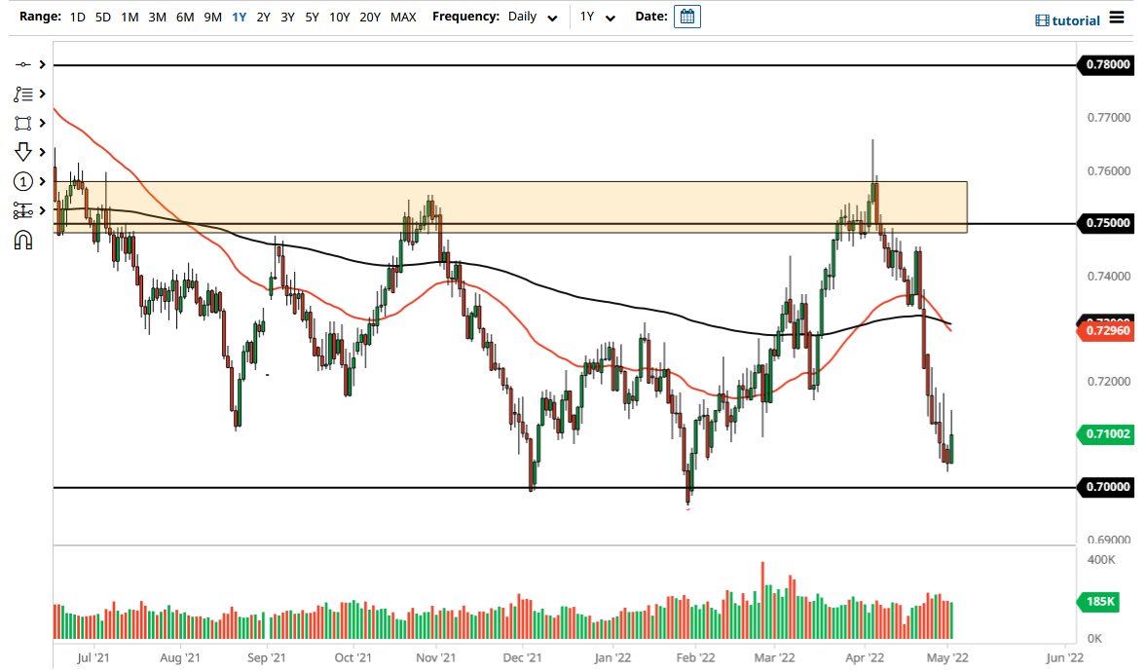
Task: Select the 6M range option
Action: (x=185, y=17)
